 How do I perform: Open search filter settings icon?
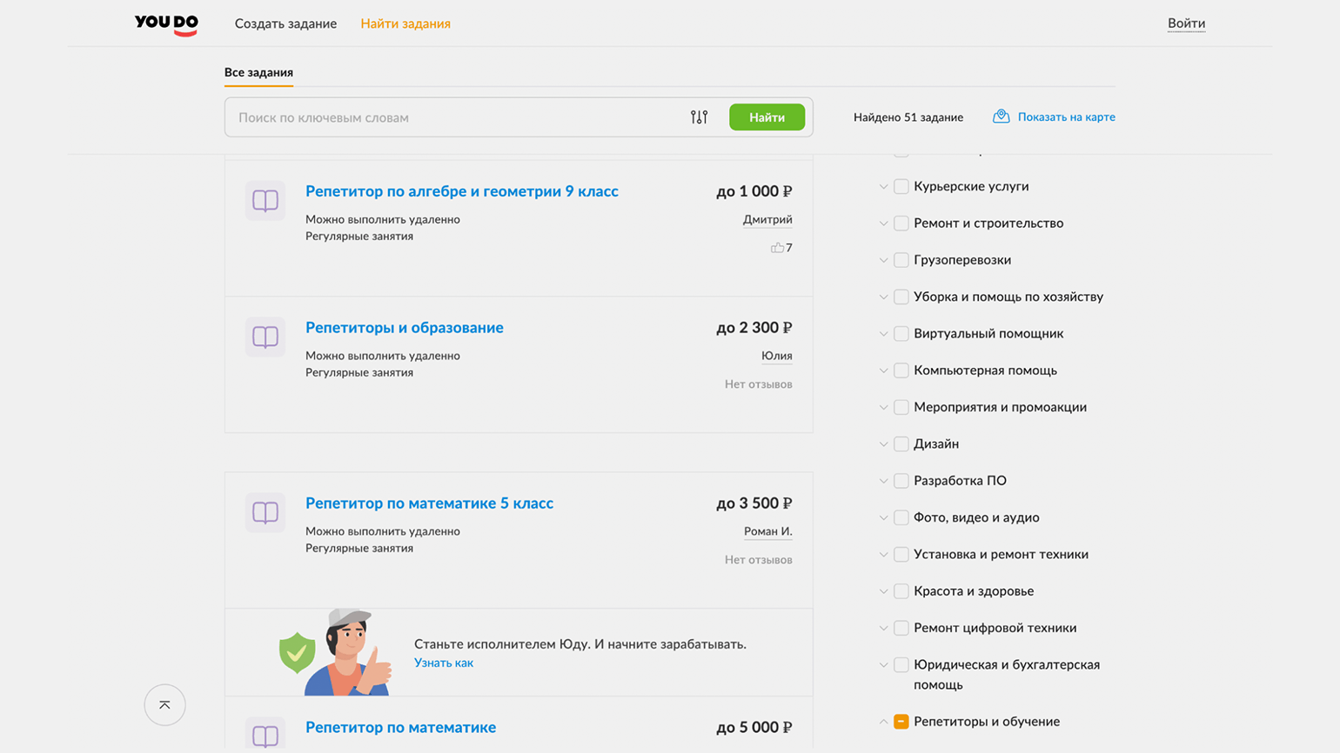(699, 117)
